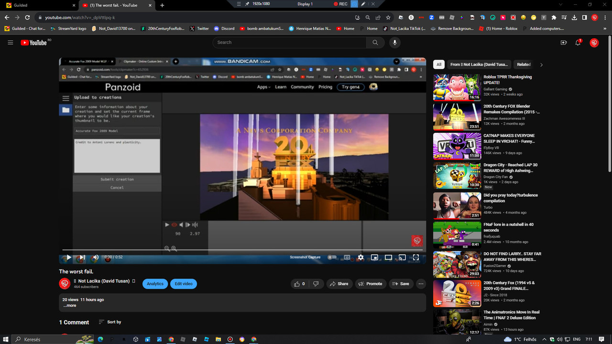
Task: Click the taskbar Keresés search box
Action: point(53,339)
